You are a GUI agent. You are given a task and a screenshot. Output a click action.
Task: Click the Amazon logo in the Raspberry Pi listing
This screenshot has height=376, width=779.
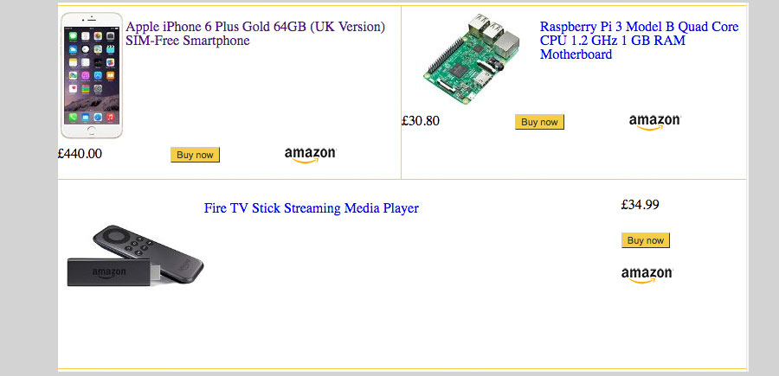655,123
